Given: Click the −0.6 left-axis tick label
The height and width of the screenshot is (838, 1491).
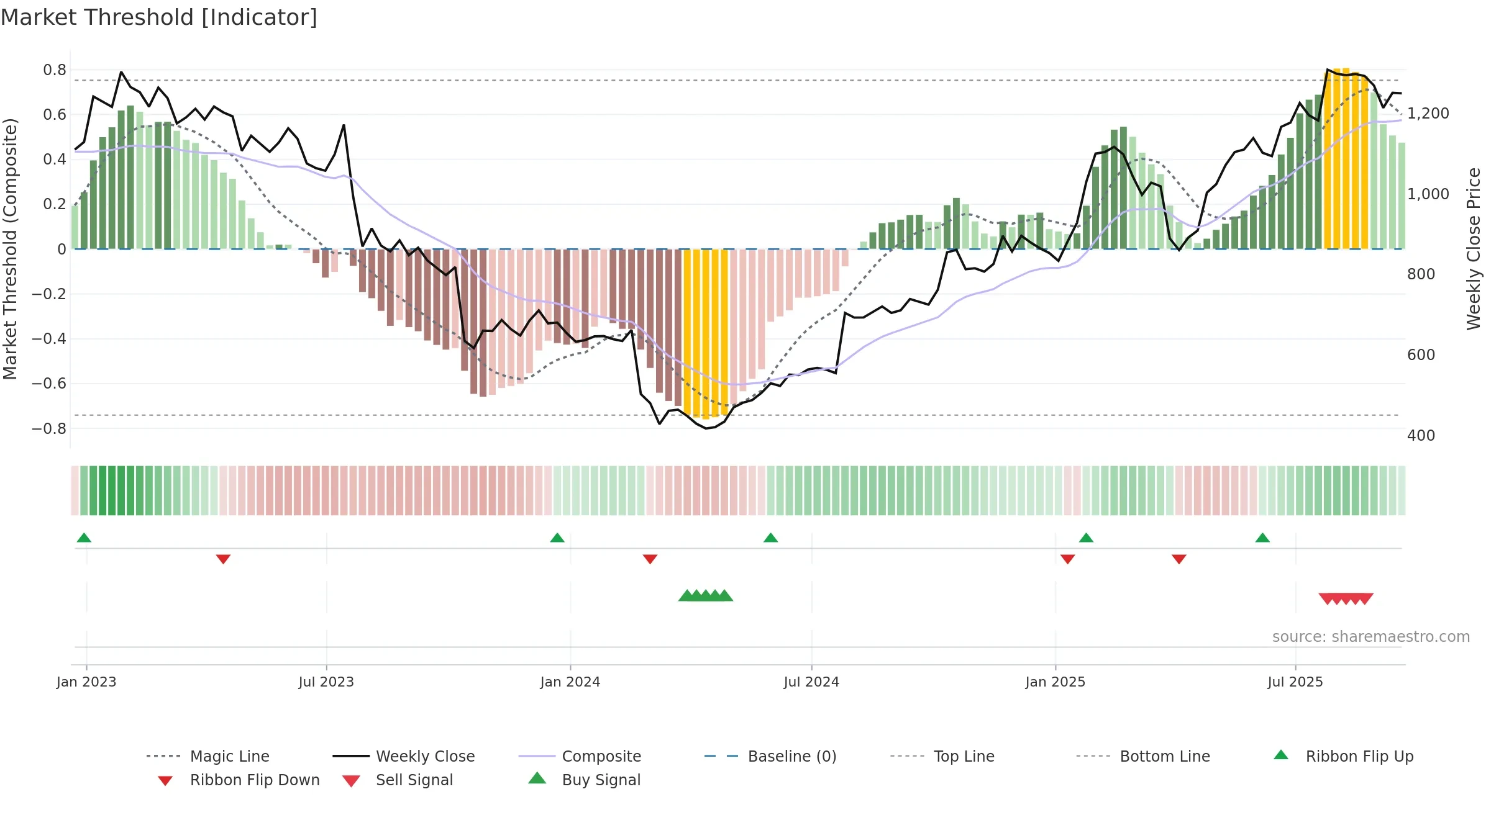Looking at the screenshot, I should click(x=49, y=384).
